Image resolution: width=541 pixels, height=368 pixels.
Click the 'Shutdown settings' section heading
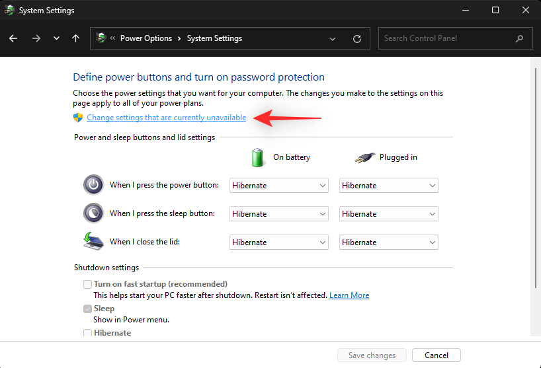(x=106, y=268)
